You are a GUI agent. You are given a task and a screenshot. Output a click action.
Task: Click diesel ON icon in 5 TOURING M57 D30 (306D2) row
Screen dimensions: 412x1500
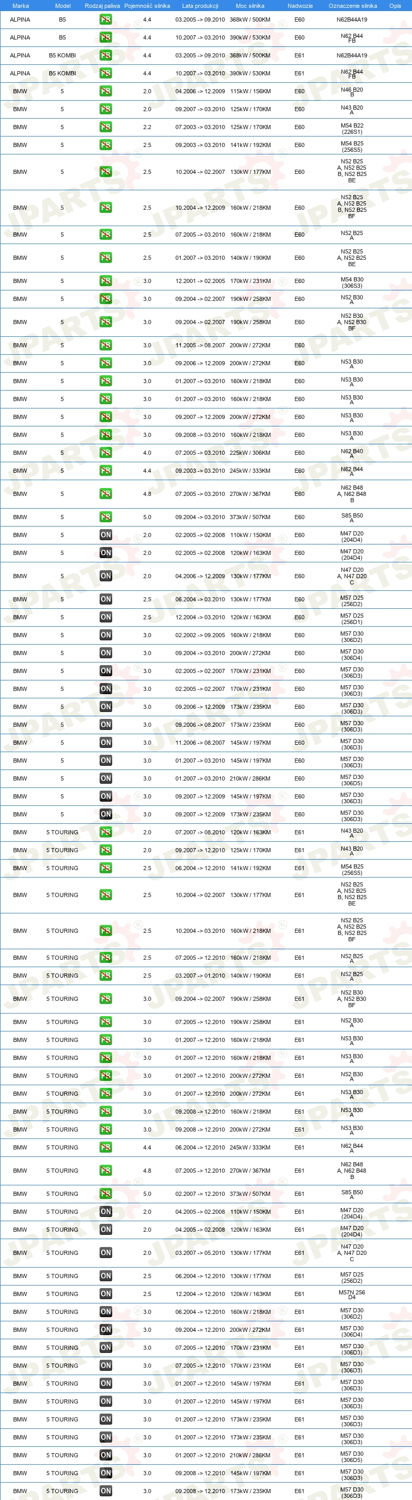(x=105, y=1311)
